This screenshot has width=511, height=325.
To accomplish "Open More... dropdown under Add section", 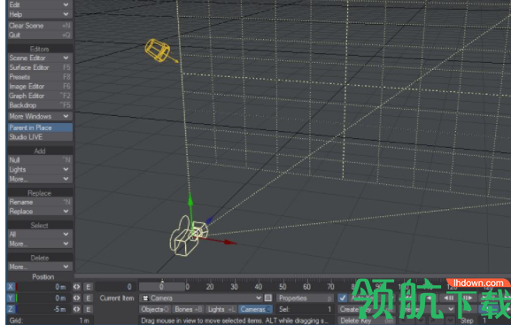I will [40, 179].
